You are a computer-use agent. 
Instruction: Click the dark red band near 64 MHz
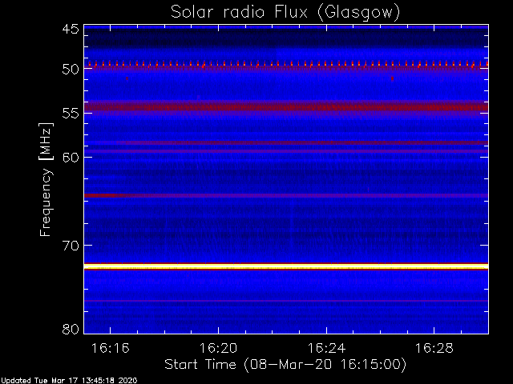tap(286, 195)
